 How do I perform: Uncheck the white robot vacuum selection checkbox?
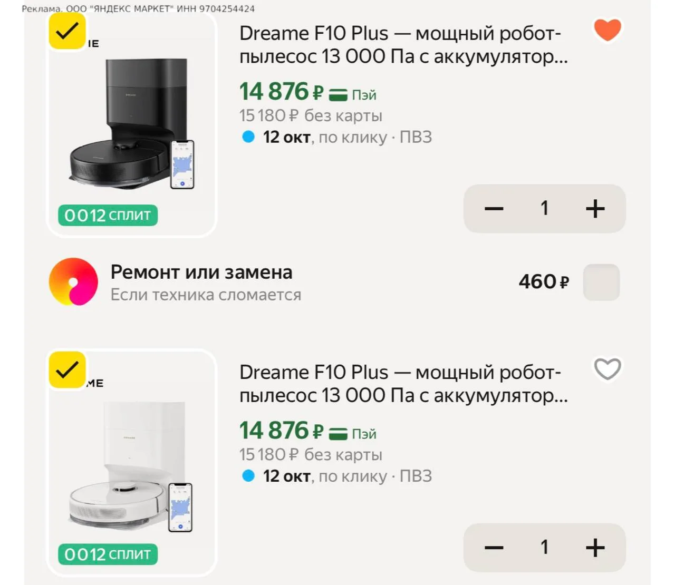coord(67,370)
